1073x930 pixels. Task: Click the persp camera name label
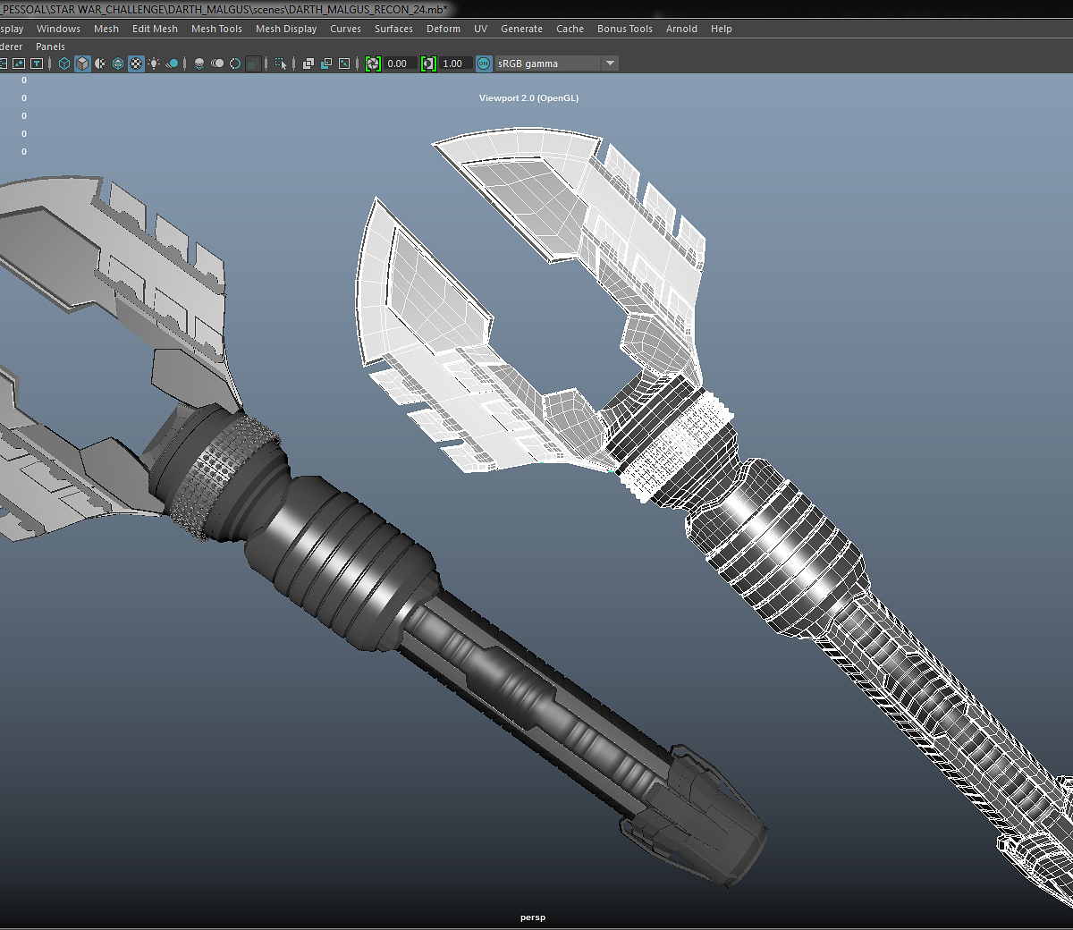coord(533,917)
